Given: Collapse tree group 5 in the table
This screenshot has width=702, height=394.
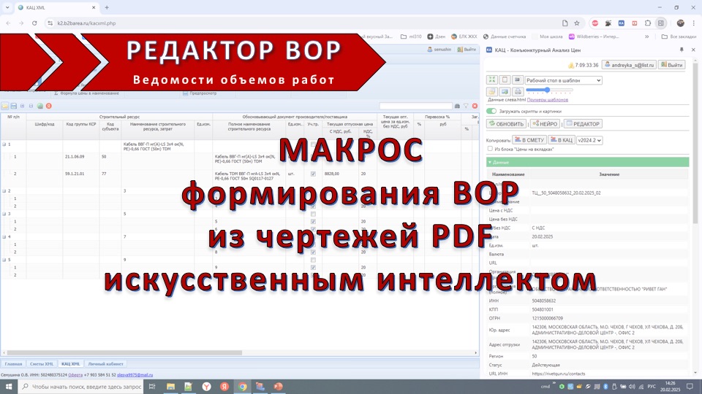Looking at the screenshot, I should [x=4, y=260].
